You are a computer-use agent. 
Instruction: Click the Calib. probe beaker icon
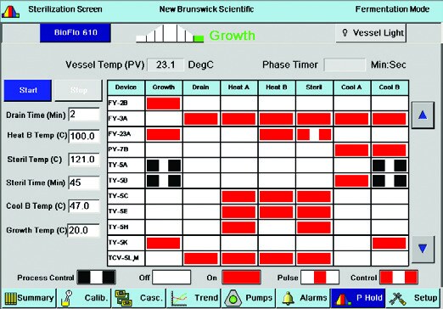point(67,298)
